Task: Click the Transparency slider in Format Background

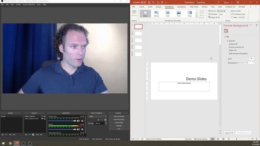Action: pyautogui.click(x=241, y=63)
